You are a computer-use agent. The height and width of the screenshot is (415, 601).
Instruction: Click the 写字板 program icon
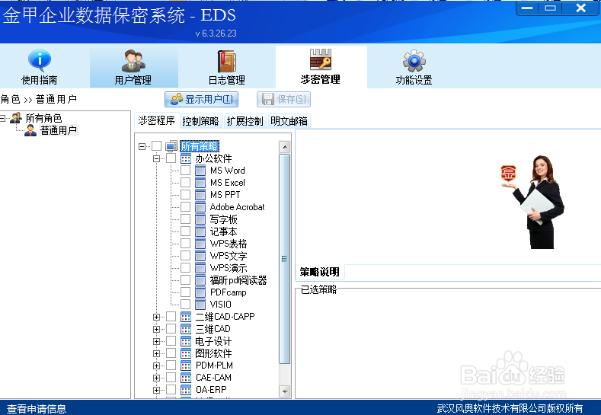click(200, 219)
